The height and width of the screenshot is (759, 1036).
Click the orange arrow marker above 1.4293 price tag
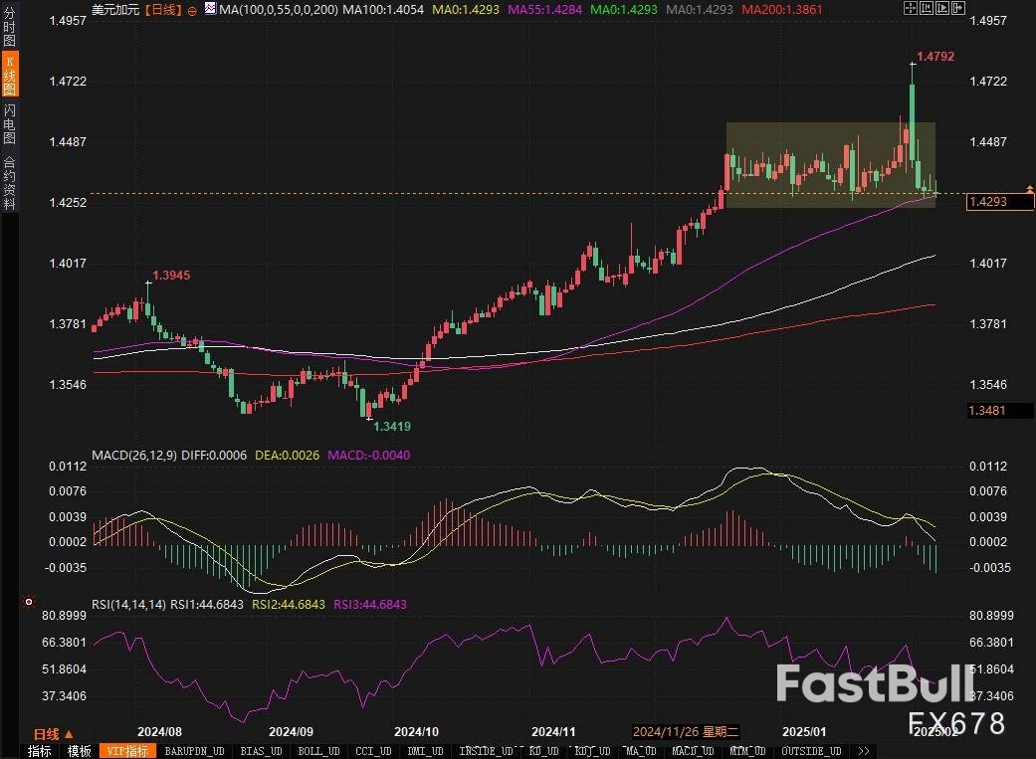1029,188
